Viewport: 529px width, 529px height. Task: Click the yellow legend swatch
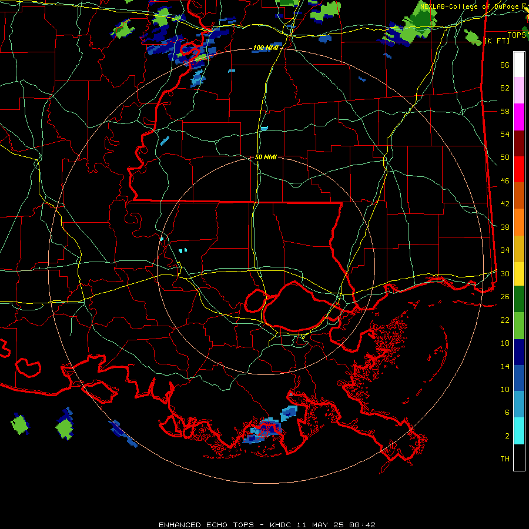(519, 274)
